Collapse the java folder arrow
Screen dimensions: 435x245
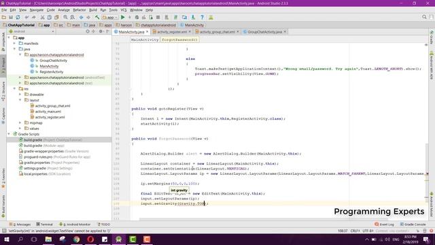[15, 49]
